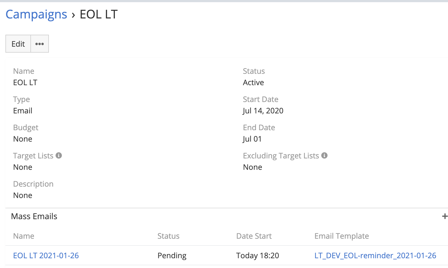448x268 pixels.
Task: Click the Email Template column header
Action: click(x=342, y=236)
